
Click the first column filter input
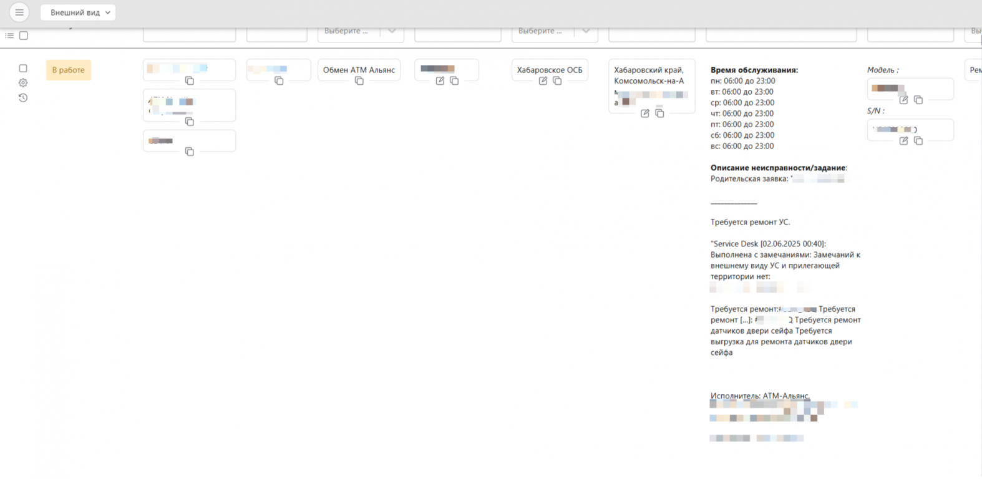189,34
